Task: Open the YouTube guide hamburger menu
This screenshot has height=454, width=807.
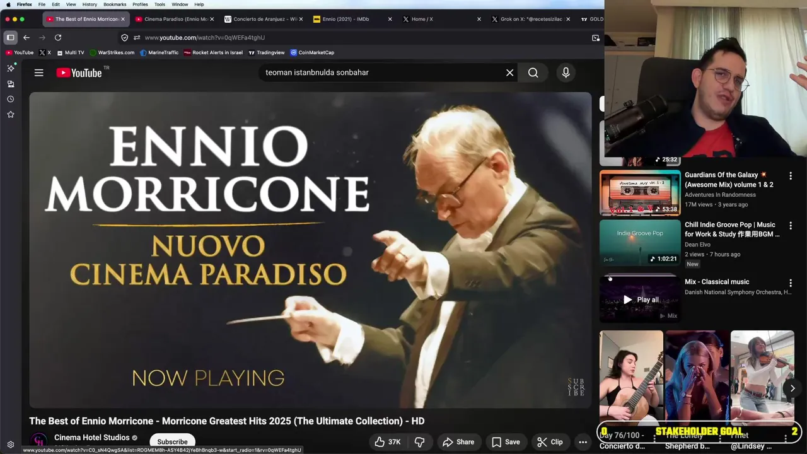Action: click(38, 73)
